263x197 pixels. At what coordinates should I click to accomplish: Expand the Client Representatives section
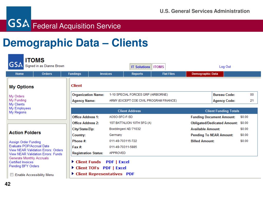[x=73, y=174]
